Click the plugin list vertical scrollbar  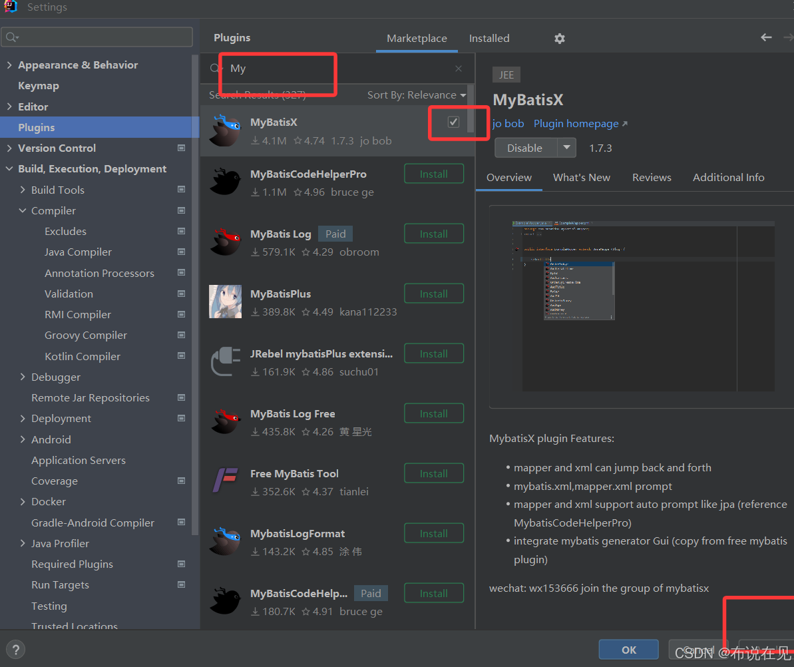tap(471, 109)
